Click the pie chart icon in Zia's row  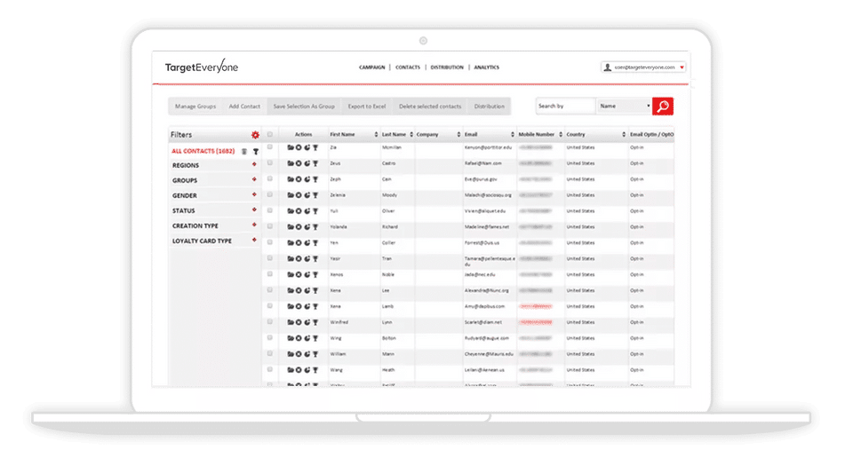307,147
